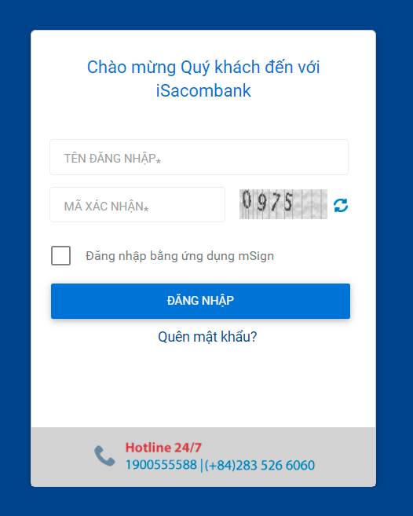
Task: Click the hotline telephone handset icon
Action: pos(104,456)
